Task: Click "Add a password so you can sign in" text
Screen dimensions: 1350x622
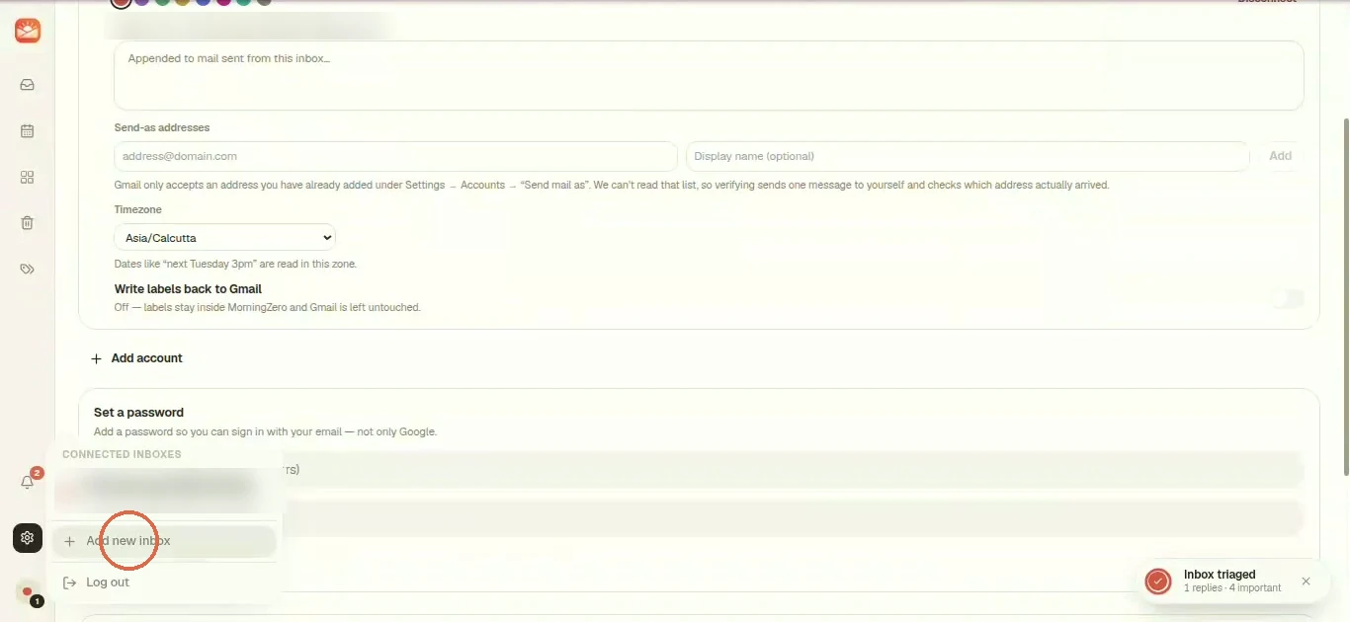Action: (265, 431)
